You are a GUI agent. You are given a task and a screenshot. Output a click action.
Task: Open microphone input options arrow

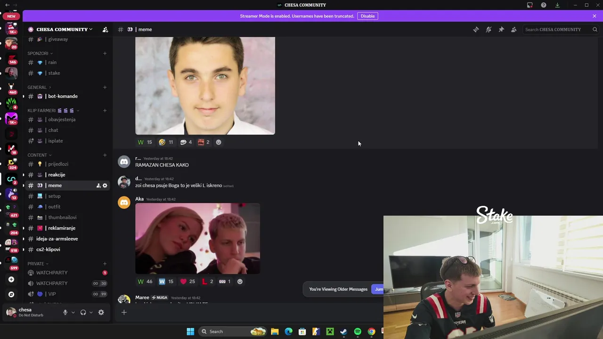point(73,312)
